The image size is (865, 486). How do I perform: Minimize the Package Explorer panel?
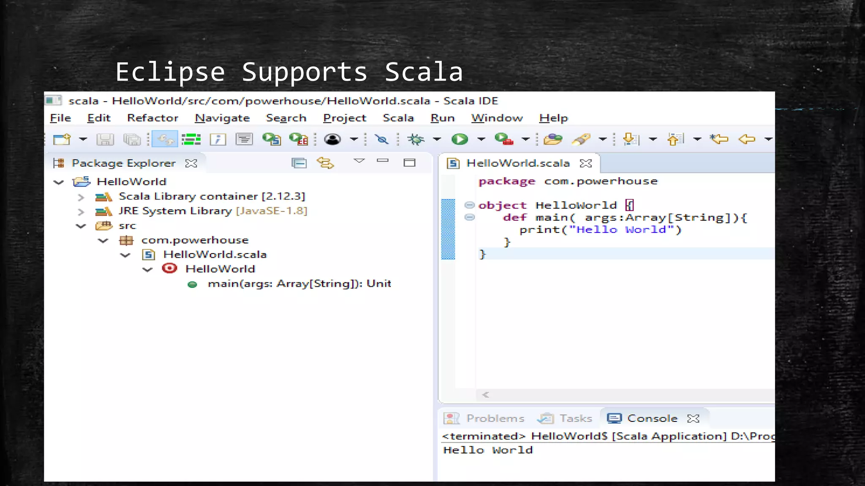[x=383, y=160]
